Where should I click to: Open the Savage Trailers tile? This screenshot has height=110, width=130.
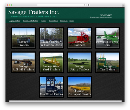(x=23, y=38)
